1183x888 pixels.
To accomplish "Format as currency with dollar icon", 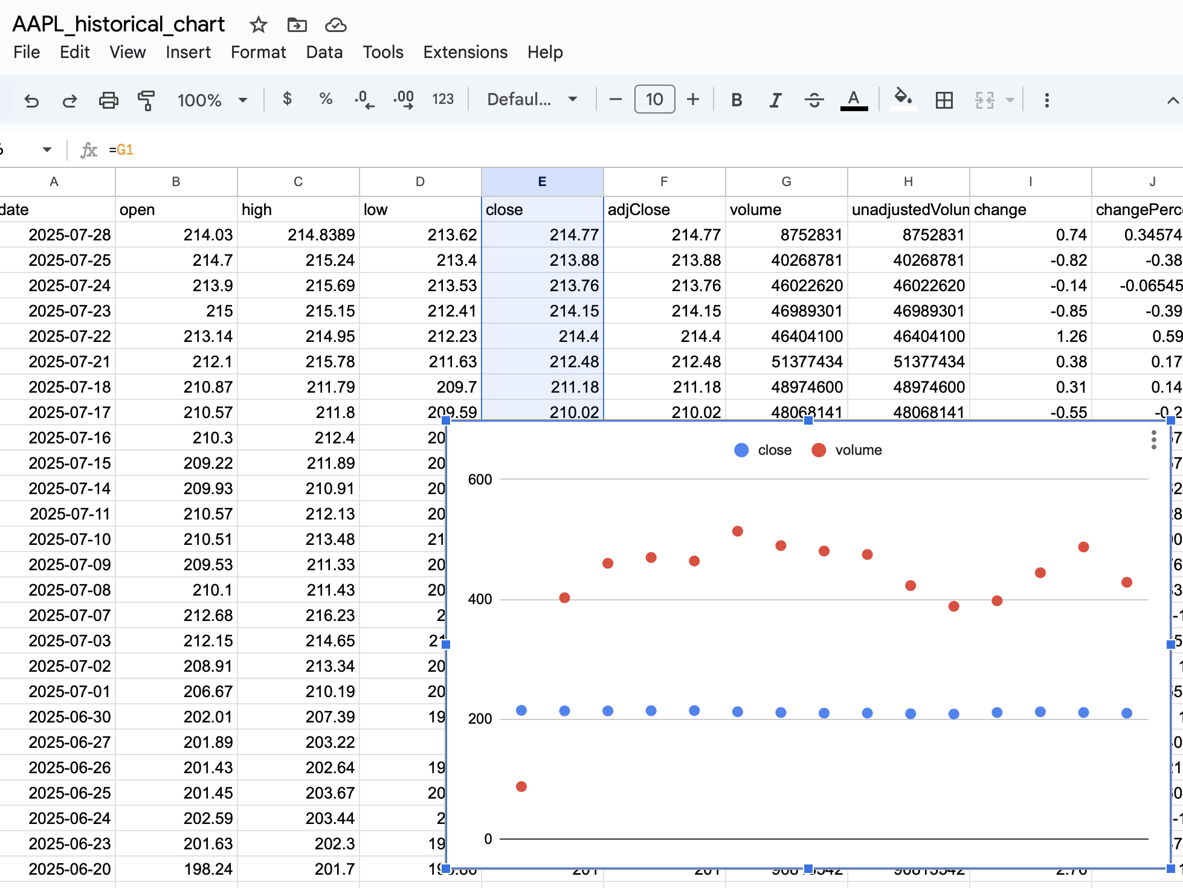I will pyautogui.click(x=288, y=99).
